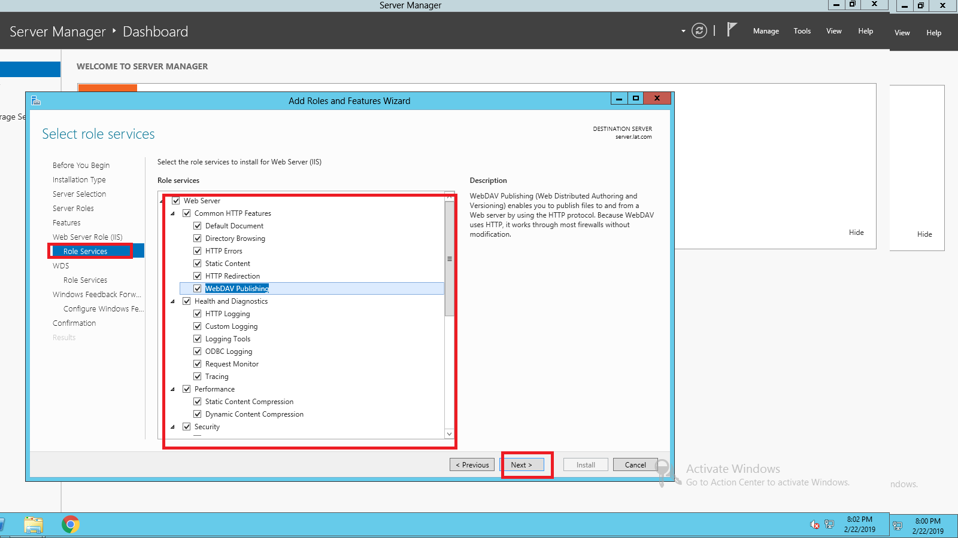This screenshot has width=958, height=538.
Task: Click the wizard icon in the title bar
Action: (x=36, y=100)
